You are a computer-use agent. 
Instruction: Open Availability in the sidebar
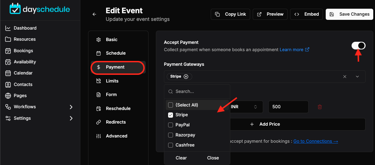(x=21, y=62)
